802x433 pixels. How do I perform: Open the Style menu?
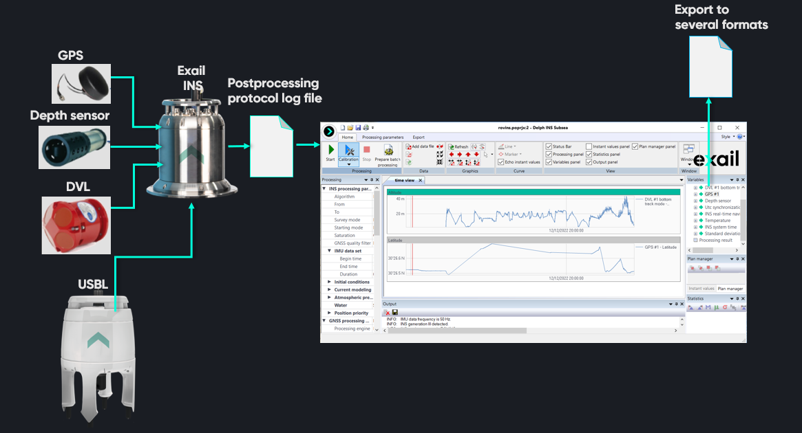point(728,137)
